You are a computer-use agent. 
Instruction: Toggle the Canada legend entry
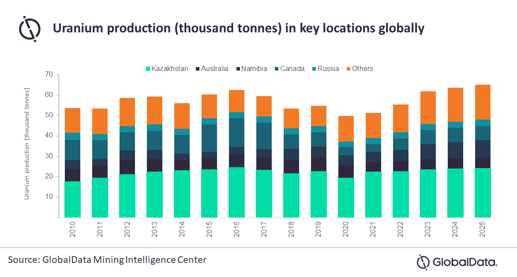click(x=291, y=69)
